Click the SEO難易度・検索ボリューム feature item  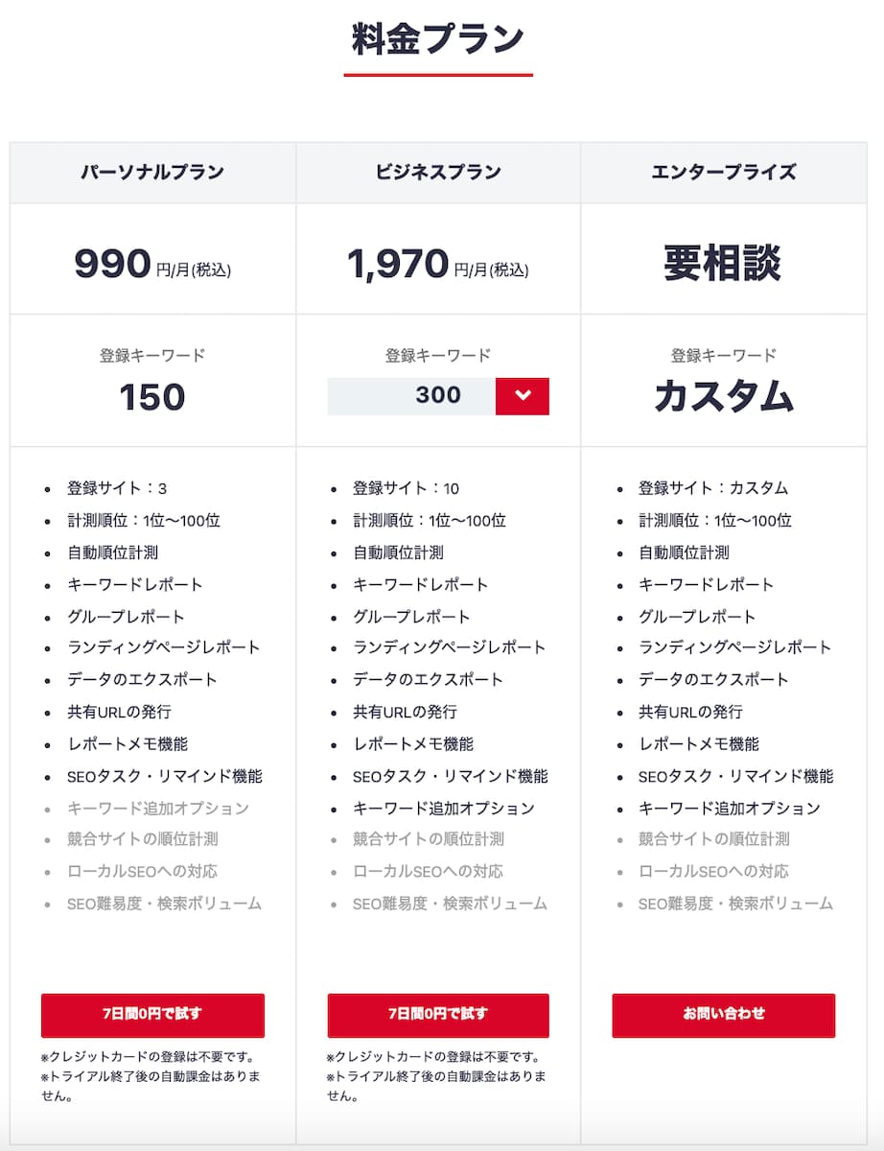tap(165, 904)
